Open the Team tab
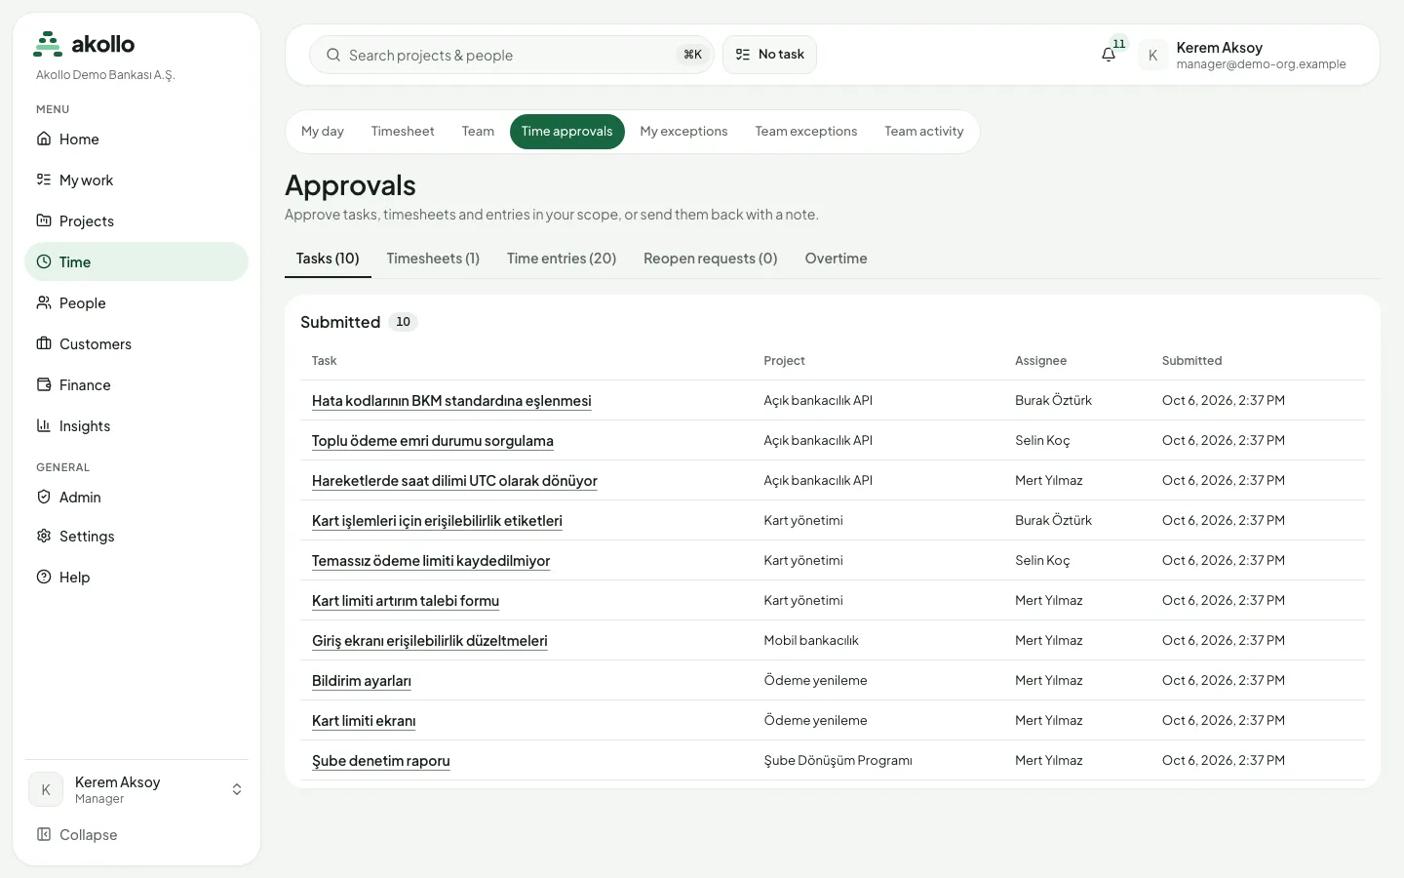The image size is (1404, 878). 478,132
